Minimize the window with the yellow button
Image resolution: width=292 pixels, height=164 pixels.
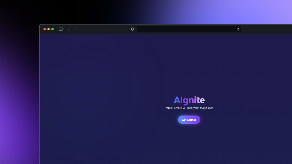pos(48,29)
